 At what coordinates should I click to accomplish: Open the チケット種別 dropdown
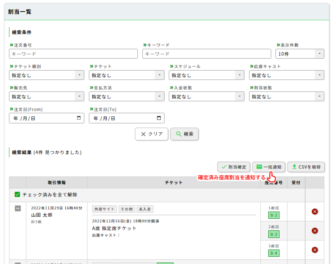coord(47,75)
